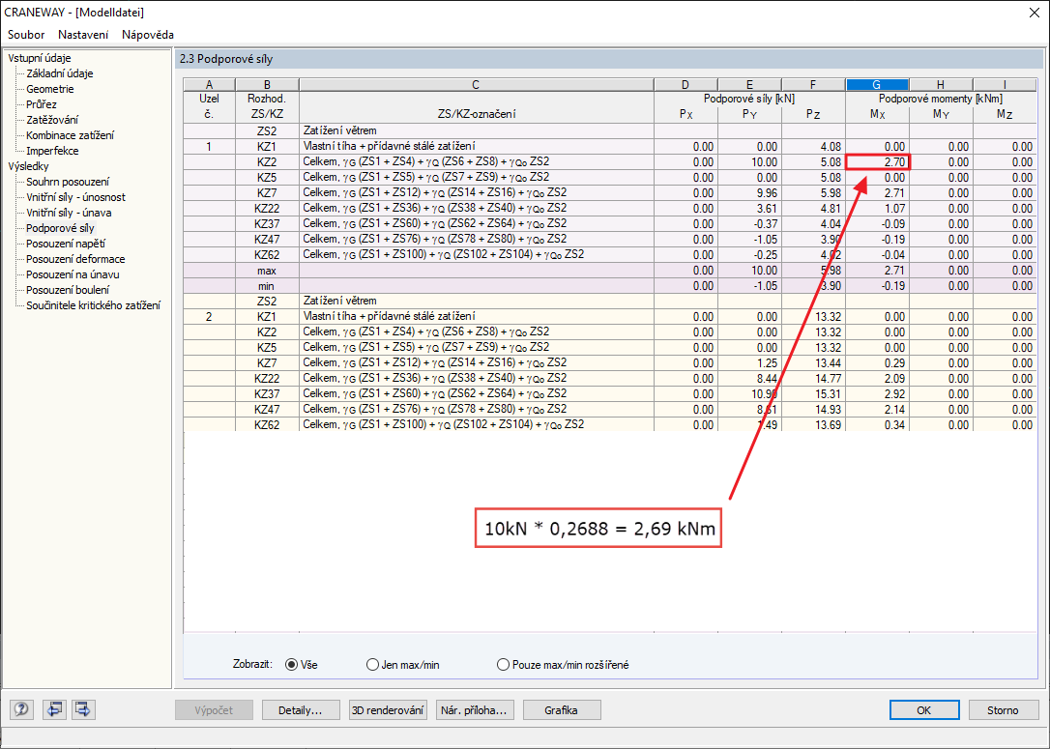The image size is (1050, 749).
Task: Select column H header
Action: click(x=940, y=84)
